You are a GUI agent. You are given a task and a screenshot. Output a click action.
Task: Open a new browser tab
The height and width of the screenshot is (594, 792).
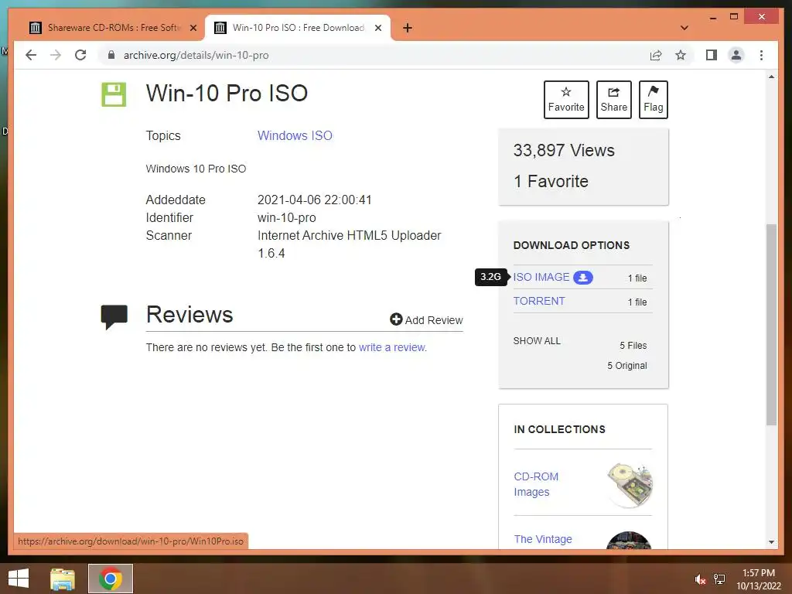tap(408, 28)
